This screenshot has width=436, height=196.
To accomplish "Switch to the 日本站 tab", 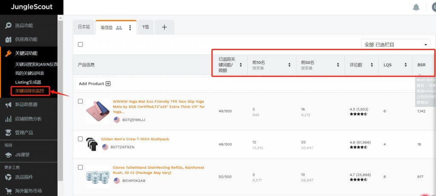I will tap(84, 27).
